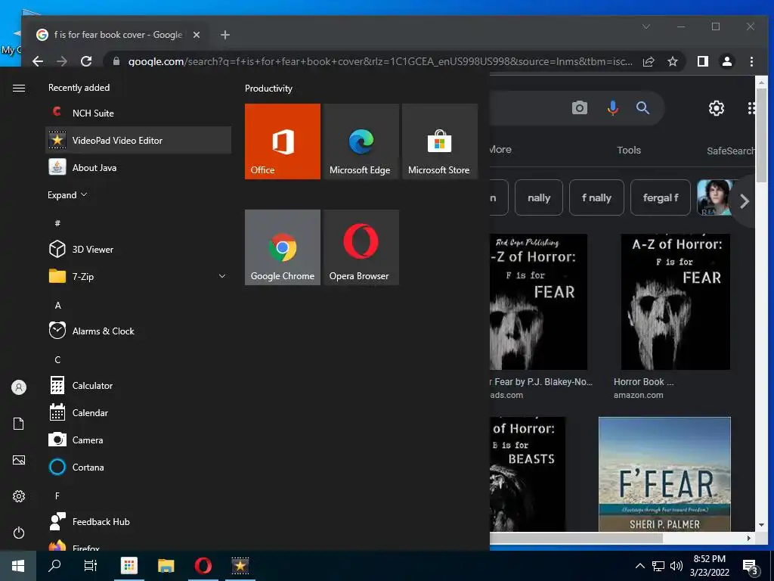
Task: Open Alarms & Clock app
Action: tap(138, 331)
